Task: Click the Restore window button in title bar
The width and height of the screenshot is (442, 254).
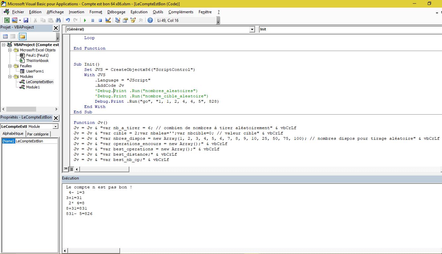Action: 429,4
